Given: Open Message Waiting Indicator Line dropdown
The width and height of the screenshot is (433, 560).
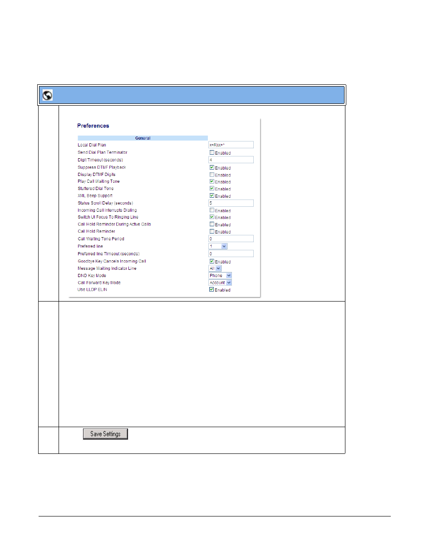Looking at the screenshot, I should [x=215, y=268].
